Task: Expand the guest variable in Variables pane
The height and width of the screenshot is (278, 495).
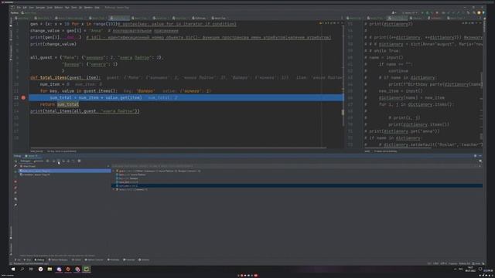Action: coord(114,171)
